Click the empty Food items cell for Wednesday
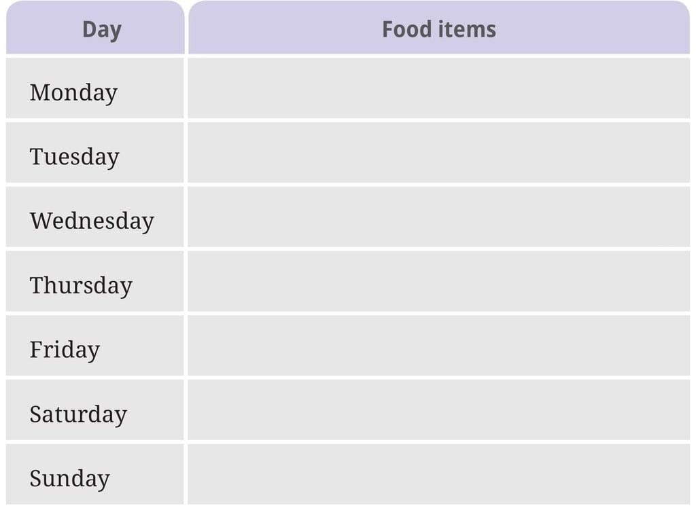This screenshot has height=508, width=696. tap(438, 217)
